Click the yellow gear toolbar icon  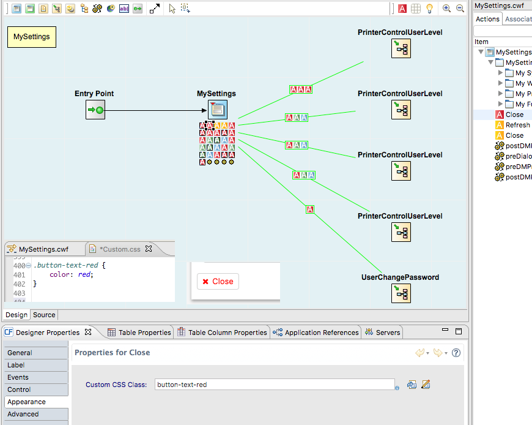70,9
